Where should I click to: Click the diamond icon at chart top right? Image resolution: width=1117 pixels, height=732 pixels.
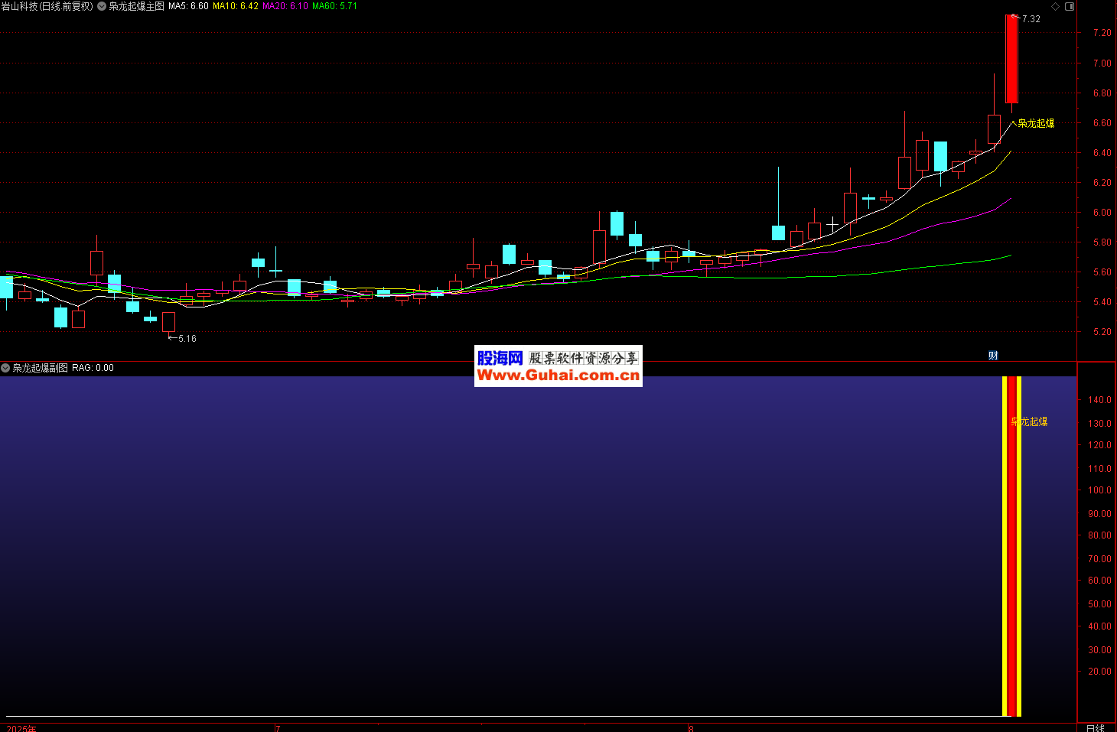tap(1056, 6)
